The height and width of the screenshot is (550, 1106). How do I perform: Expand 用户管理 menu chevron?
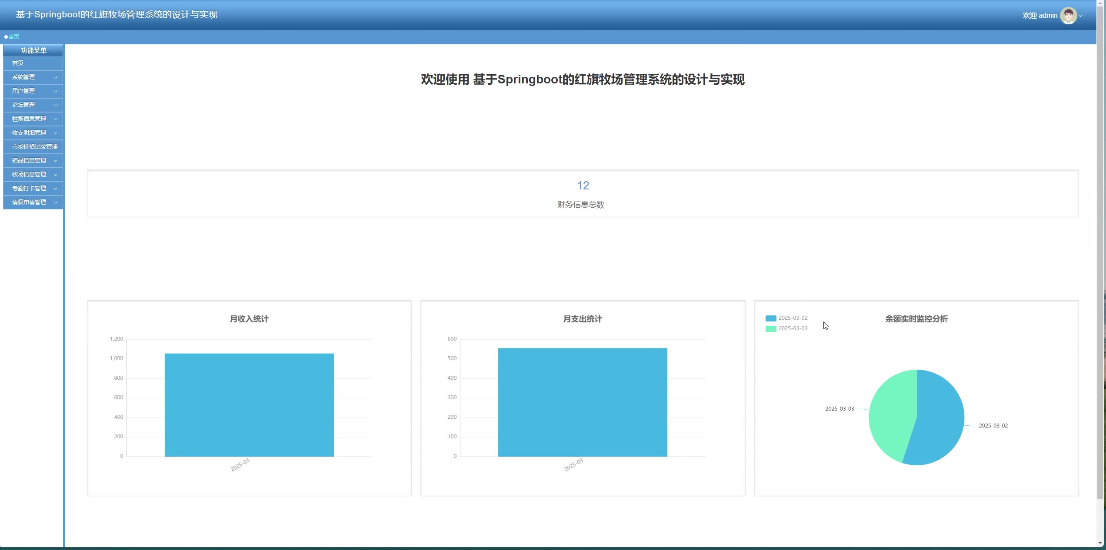(55, 91)
